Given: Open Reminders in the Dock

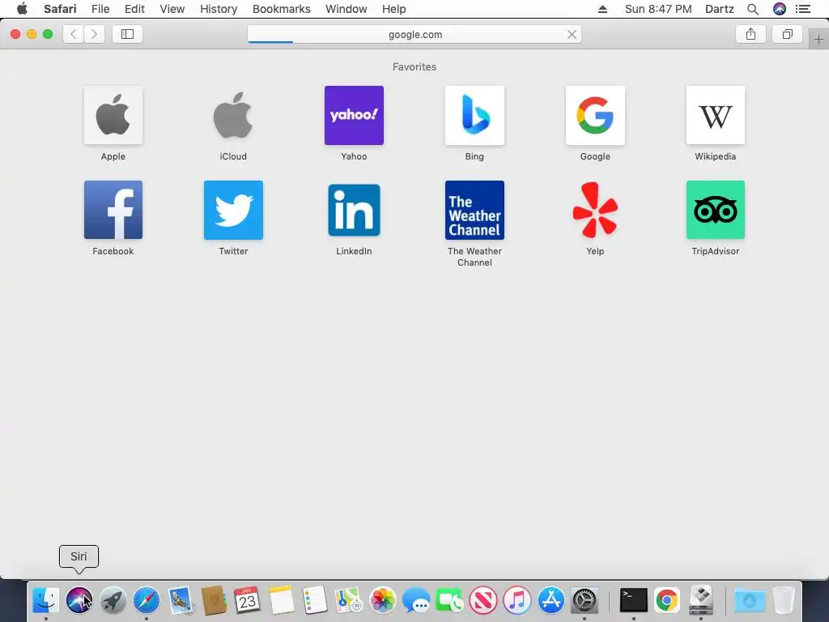Looking at the screenshot, I should pos(315,600).
